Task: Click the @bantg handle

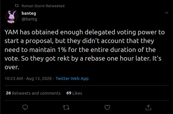Action: pyautogui.click(x=29, y=19)
